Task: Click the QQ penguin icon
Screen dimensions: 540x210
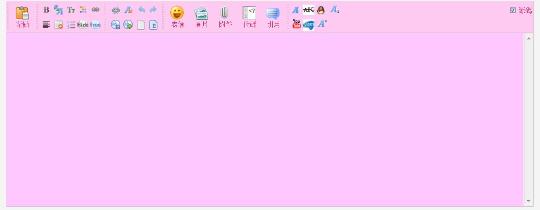Action: [321, 10]
